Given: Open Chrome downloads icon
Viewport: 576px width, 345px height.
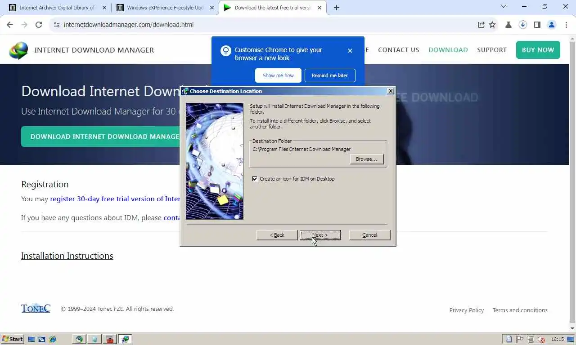Looking at the screenshot, I should point(523,25).
